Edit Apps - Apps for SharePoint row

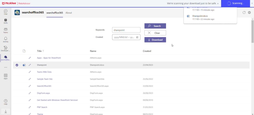(30, 58)
